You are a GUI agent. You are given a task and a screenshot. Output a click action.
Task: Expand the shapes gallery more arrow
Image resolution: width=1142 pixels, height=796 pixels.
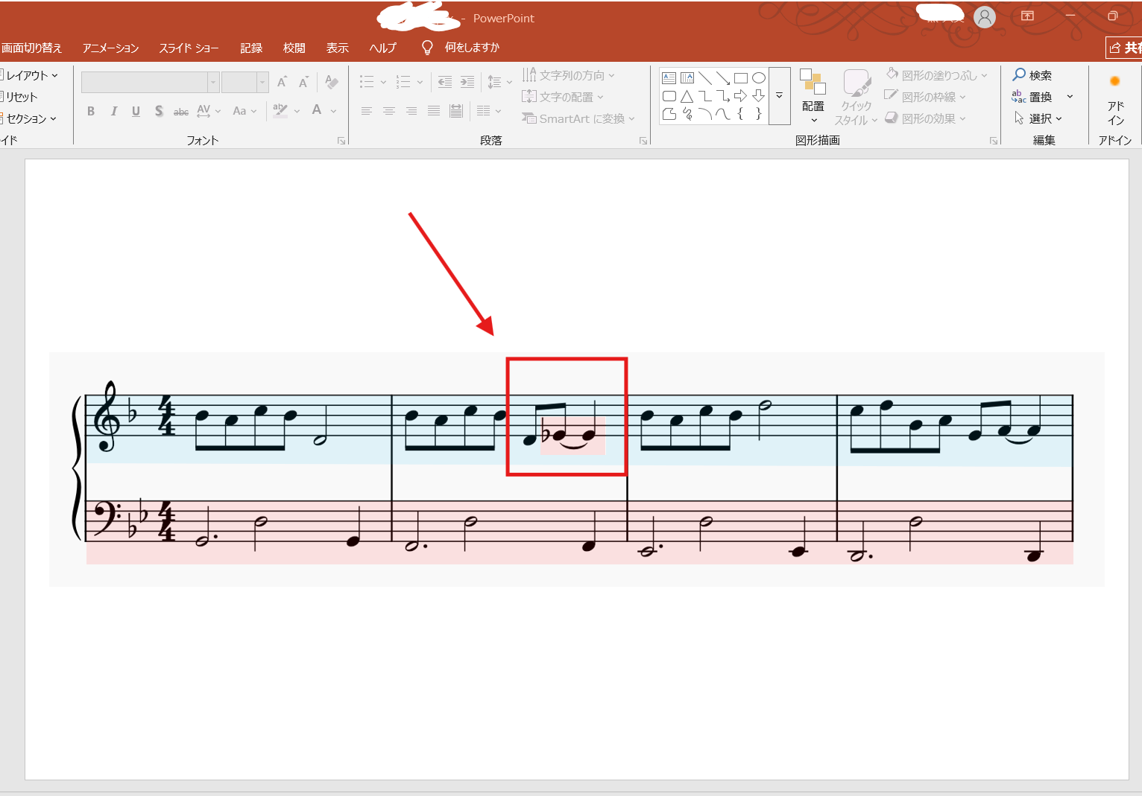[779, 96]
